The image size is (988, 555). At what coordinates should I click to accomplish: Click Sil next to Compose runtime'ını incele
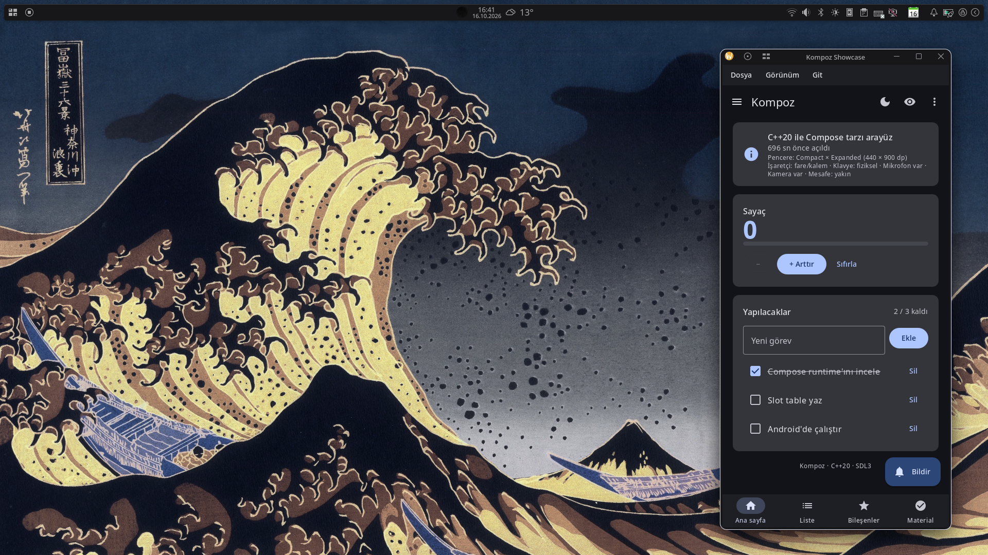click(913, 371)
